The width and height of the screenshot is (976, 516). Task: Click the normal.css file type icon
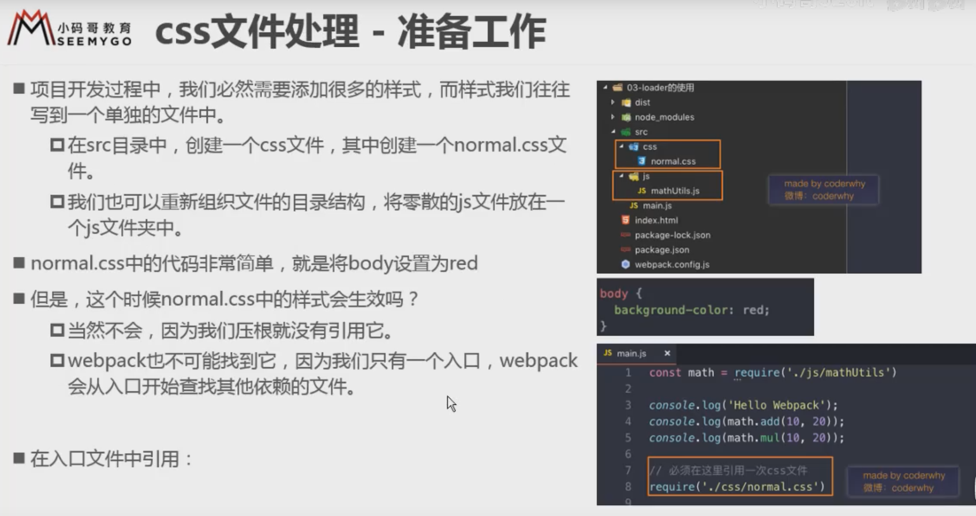click(x=642, y=161)
